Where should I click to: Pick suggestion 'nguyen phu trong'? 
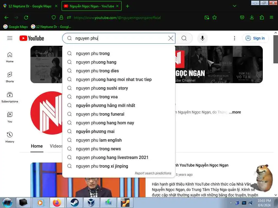tap(119, 53)
